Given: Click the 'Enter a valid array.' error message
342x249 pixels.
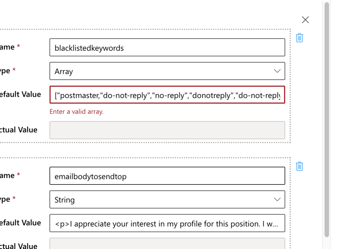Looking at the screenshot, I should [76, 111].
